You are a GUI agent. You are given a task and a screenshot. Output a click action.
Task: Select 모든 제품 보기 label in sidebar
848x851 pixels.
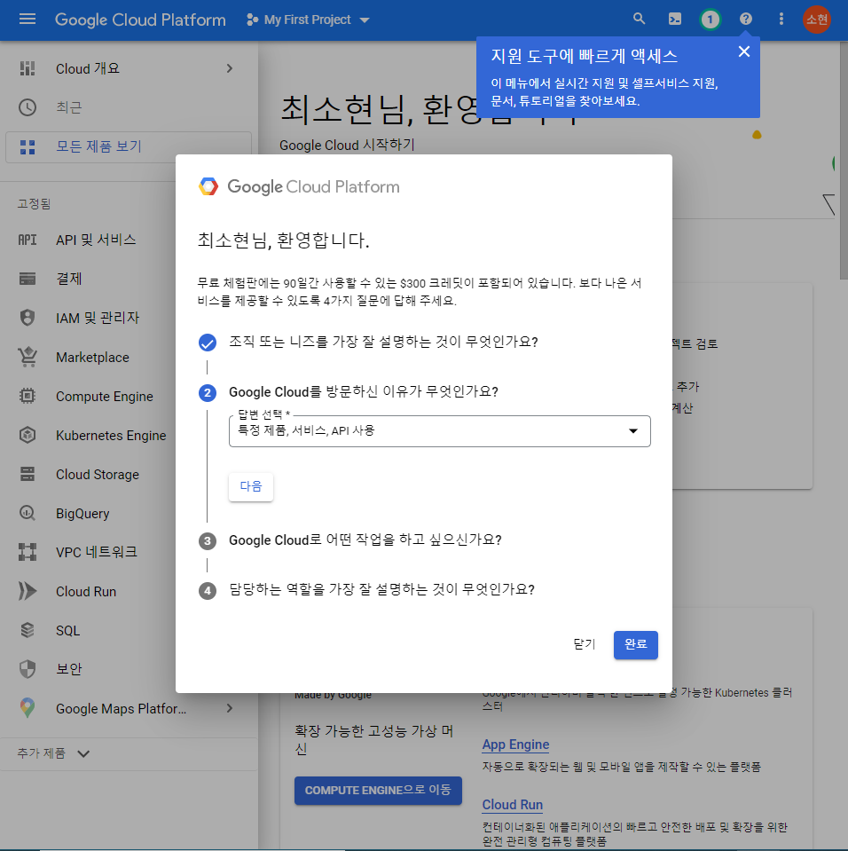coord(98,146)
